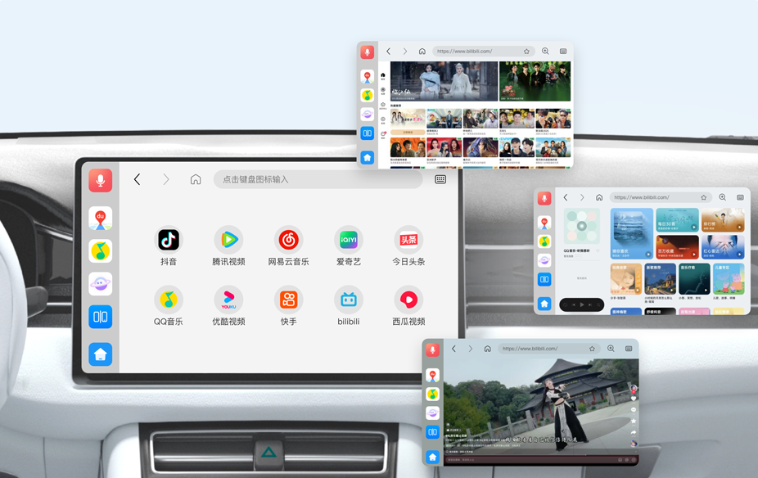
Task: Open the Peppa Pig playlist tile in the QQ Music window
Action: (729, 279)
